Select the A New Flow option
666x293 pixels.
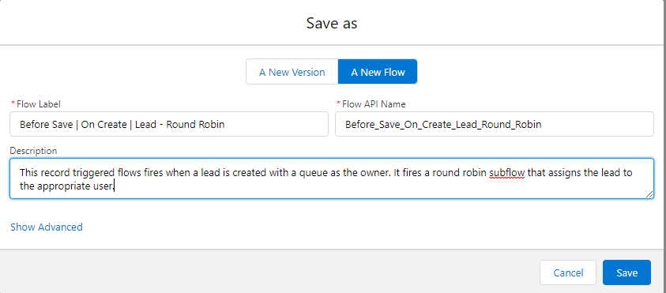(x=378, y=72)
